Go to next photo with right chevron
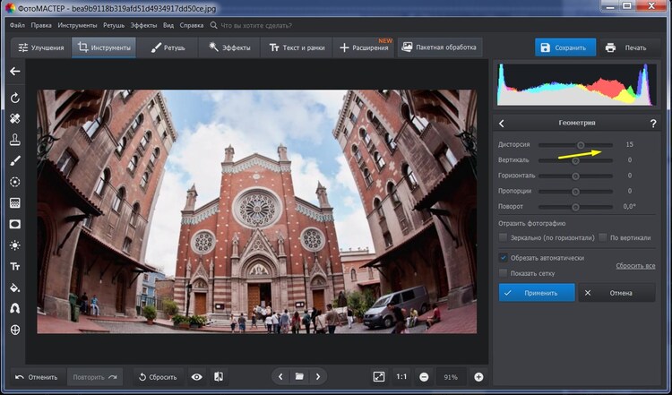672x395 pixels. click(319, 377)
